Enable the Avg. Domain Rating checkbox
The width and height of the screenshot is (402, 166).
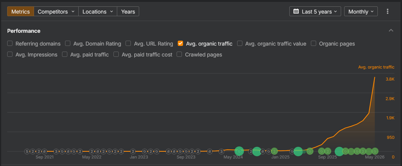coord(68,43)
